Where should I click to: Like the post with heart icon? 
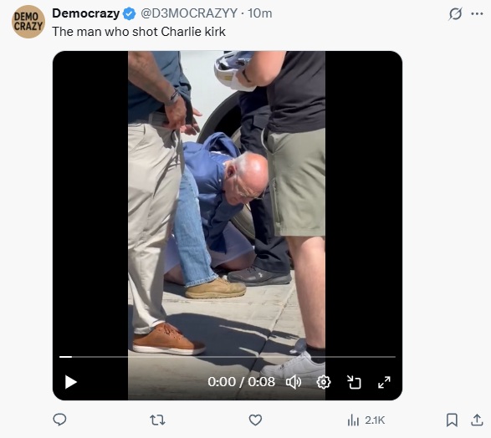point(255,420)
